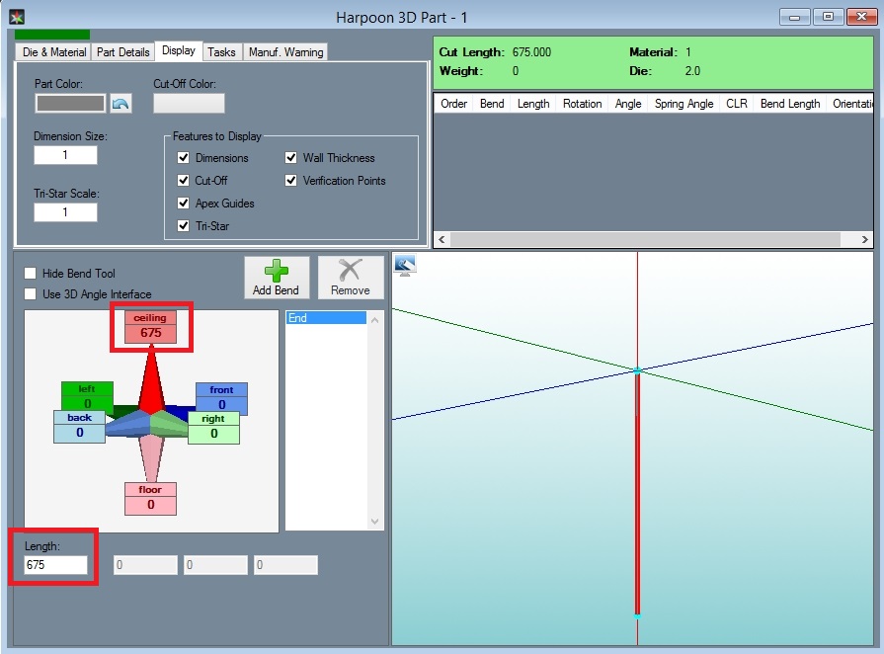Click the Length input field showing 675
This screenshot has height=654, width=884.
56,565
